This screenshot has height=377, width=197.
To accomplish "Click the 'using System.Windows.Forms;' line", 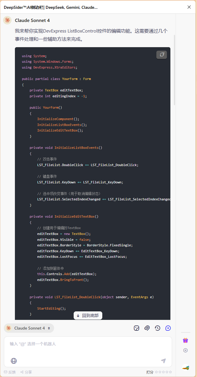I will click(x=48, y=62).
